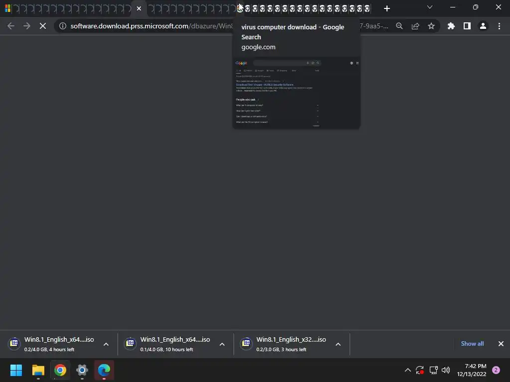510x382 pixels.
Task: Open the notifications badge showing 2
Action: tap(496, 370)
